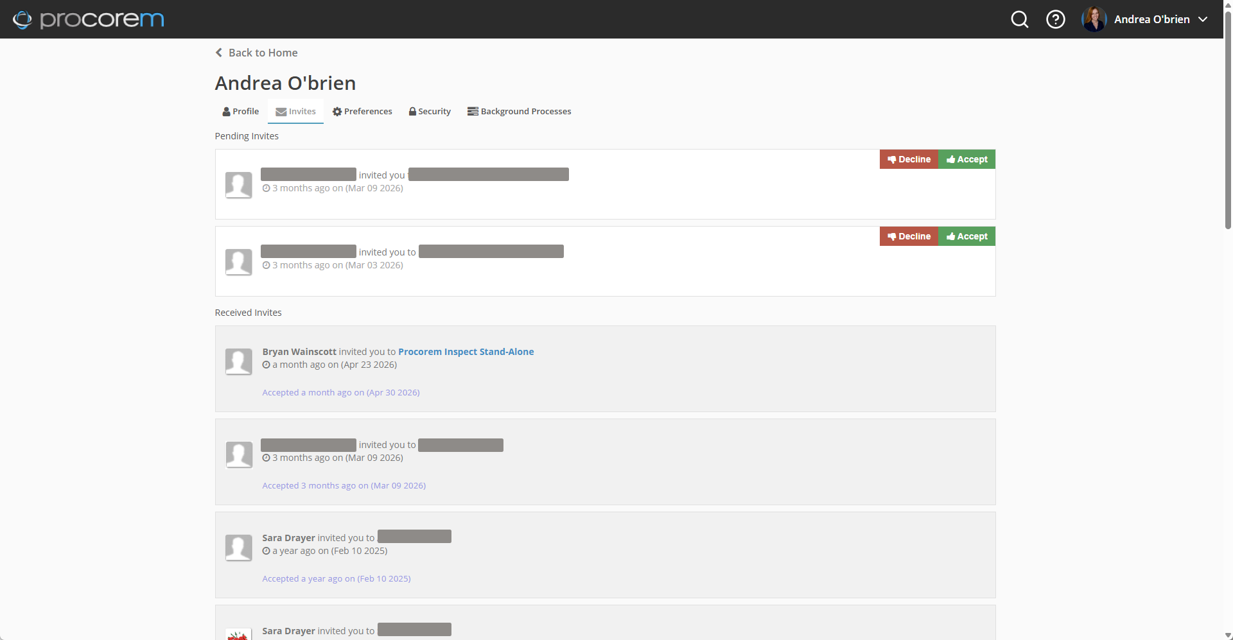Decline the Mar 03 2026 pending invite
Viewport: 1233px width, 640px height.
(x=909, y=236)
